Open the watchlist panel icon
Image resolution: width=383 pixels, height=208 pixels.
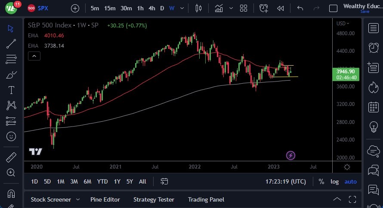coord(373,28)
